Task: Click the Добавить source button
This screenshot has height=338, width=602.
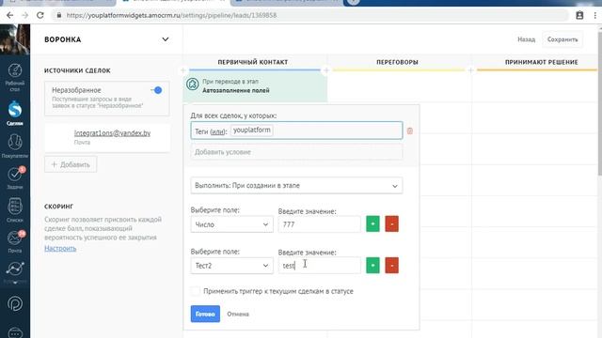Action: (71, 164)
